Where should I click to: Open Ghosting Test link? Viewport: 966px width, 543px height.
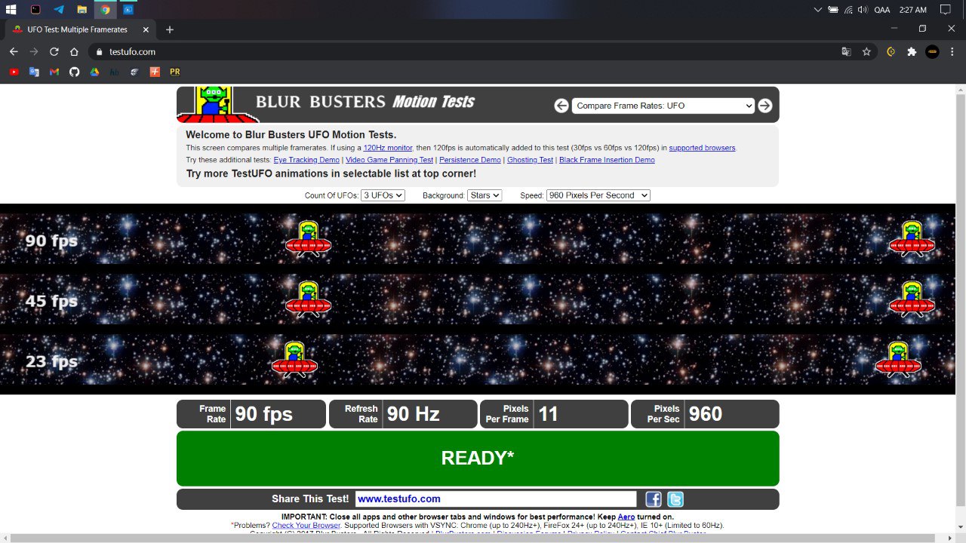pyautogui.click(x=530, y=160)
